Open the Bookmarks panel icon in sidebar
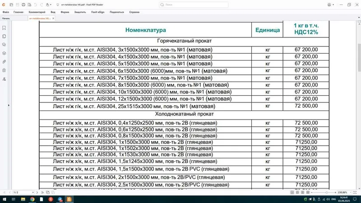 [4, 28]
